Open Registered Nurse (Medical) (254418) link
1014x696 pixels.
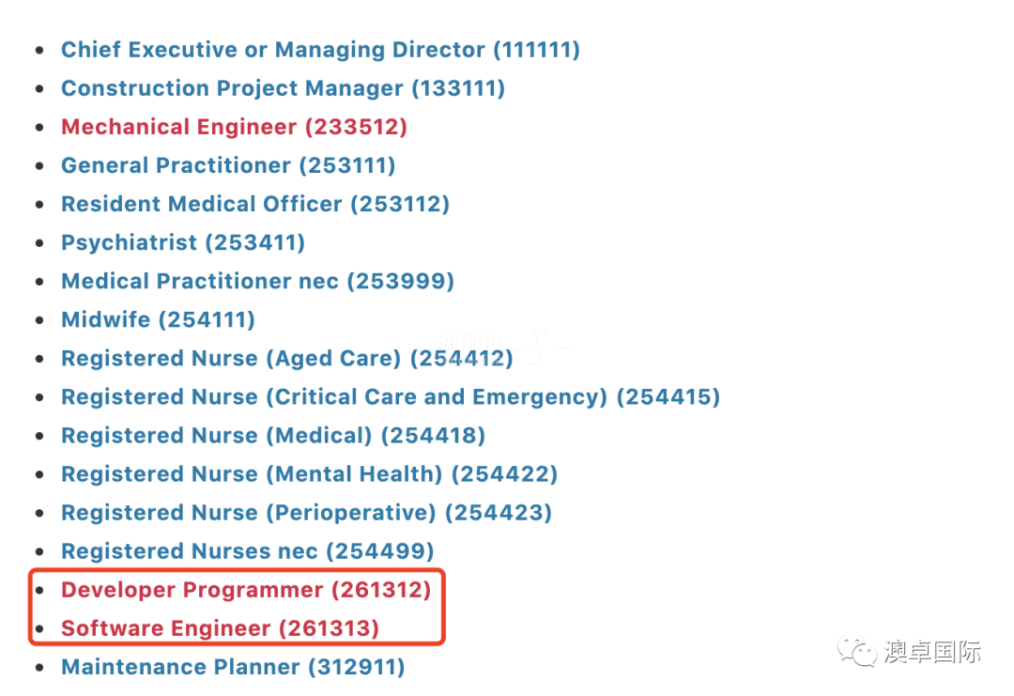pos(272,435)
